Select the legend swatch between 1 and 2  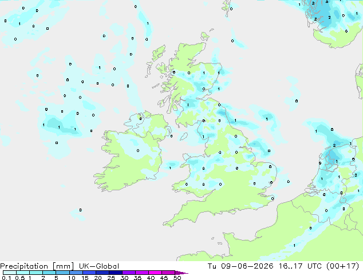pos(36,273)
